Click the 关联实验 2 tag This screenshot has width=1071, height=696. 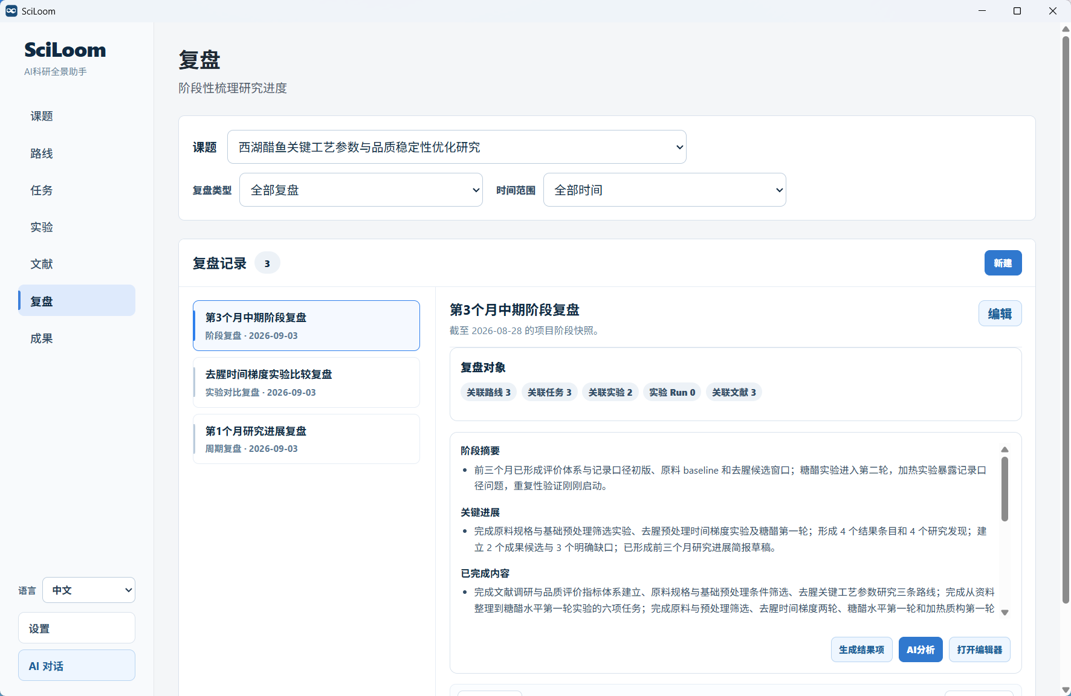click(x=610, y=392)
